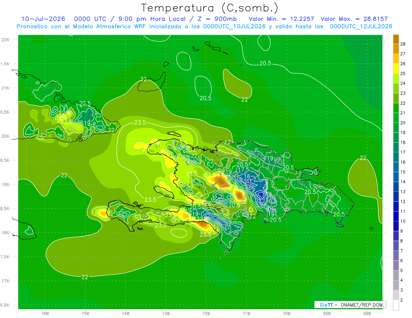Click the '69W' longitude axis label

click(x=327, y=314)
